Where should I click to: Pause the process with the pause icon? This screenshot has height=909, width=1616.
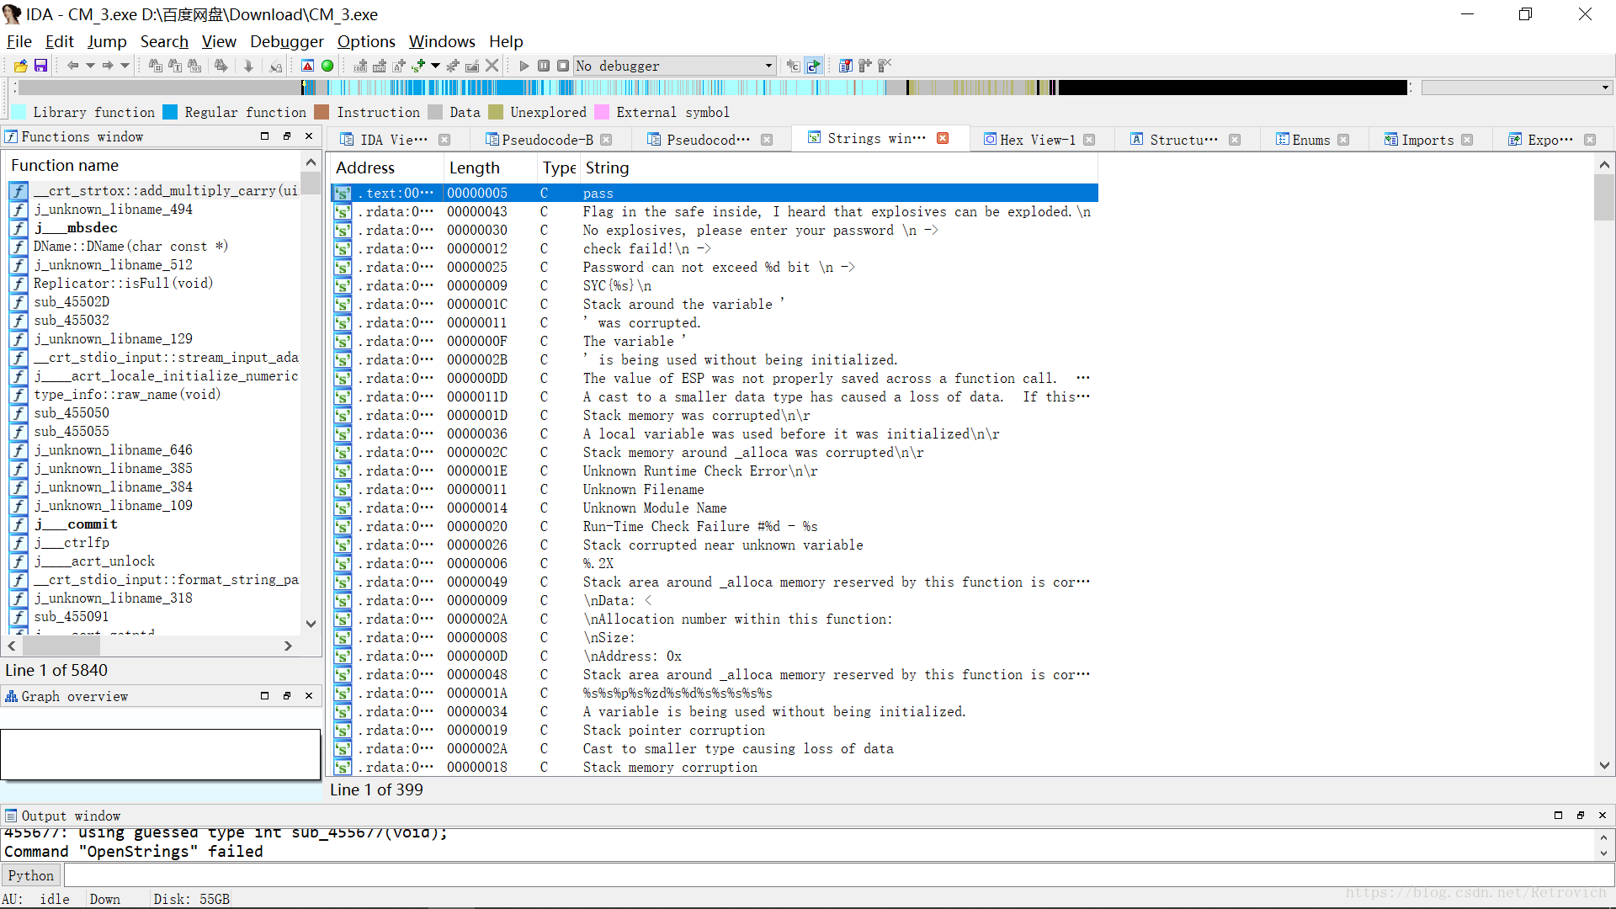point(544,66)
